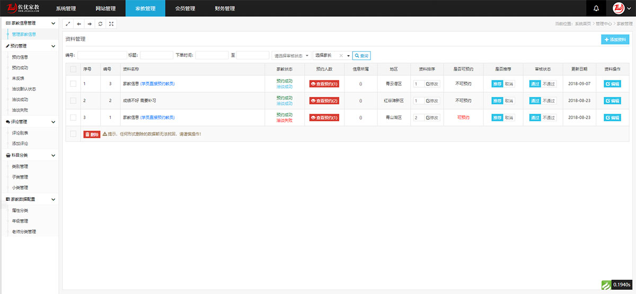Click the expand-content arrows toolbar icon
The width and height of the screenshot is (636, 294).
(68, 24)
